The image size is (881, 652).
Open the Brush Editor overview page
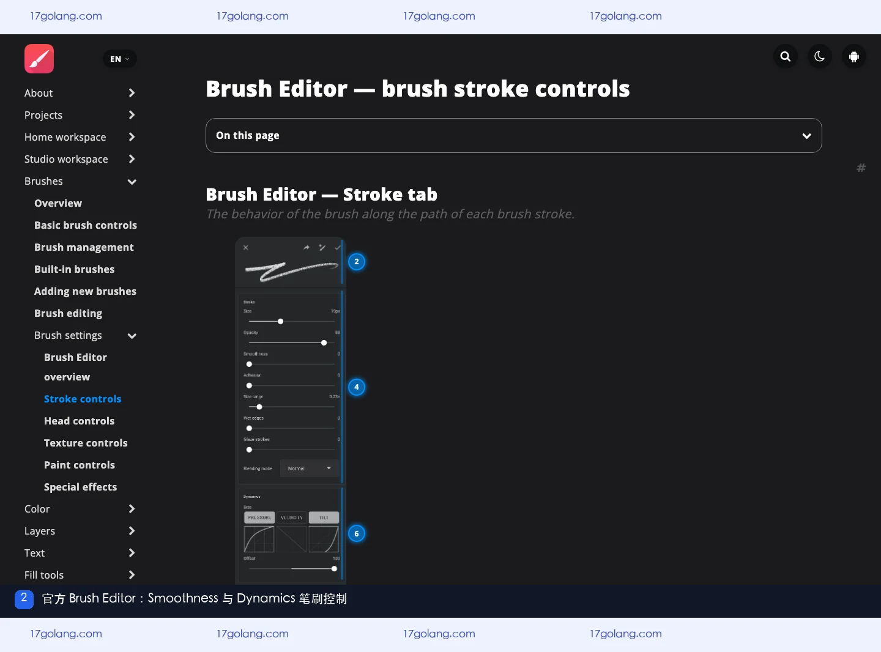tap(75, 367)
